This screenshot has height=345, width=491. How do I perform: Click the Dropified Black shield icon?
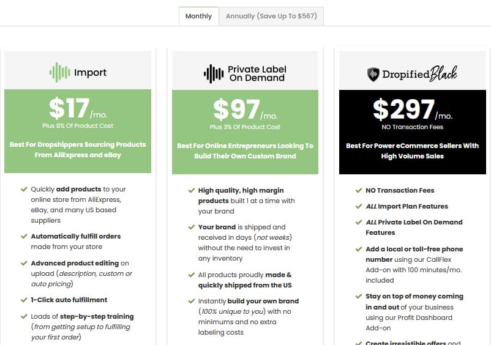[x=373, y=75]
